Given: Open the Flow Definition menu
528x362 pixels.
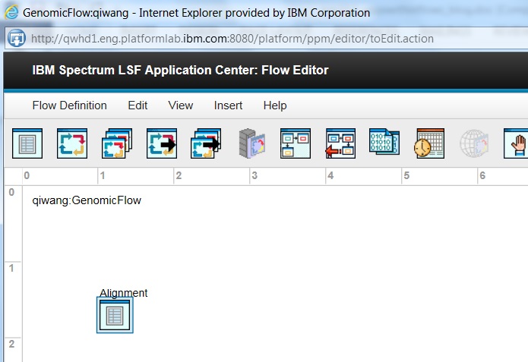Looking at the screenshot, I should tap(69, 105).
